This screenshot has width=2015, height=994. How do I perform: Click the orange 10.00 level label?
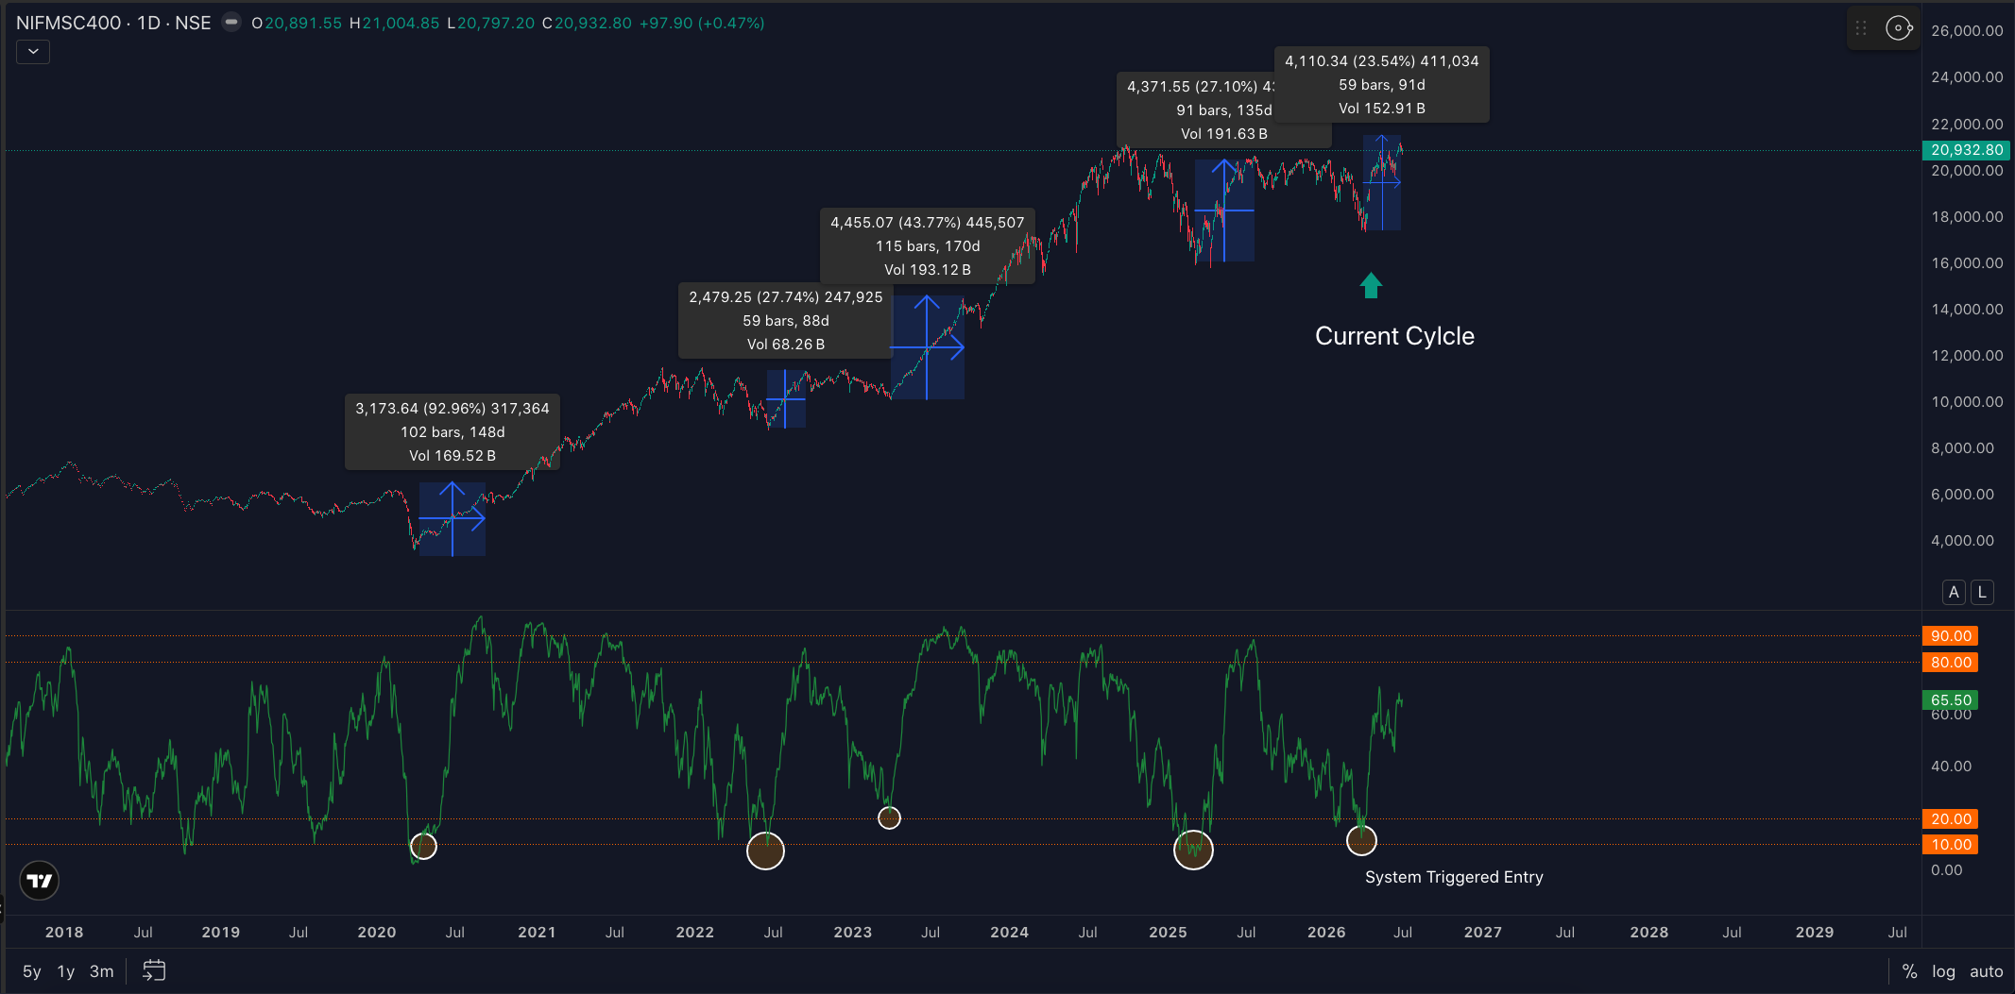pyautogui.click(x=1950, y=844)
